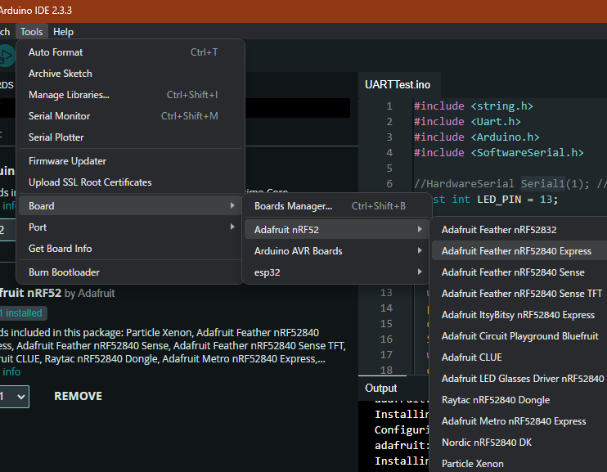Screen dimensions: 607x472
Task: Select Adafruit LED Glasses Driver nRF52840
Action: [519, 379]
